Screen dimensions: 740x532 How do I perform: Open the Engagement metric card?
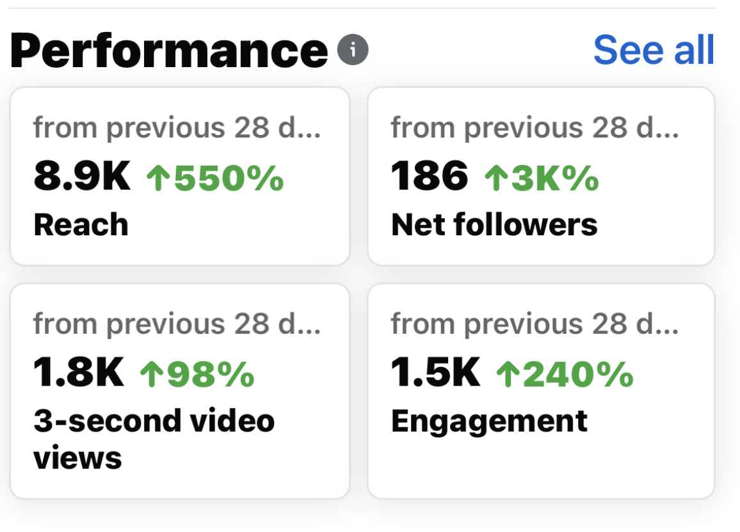click(540, 391)
